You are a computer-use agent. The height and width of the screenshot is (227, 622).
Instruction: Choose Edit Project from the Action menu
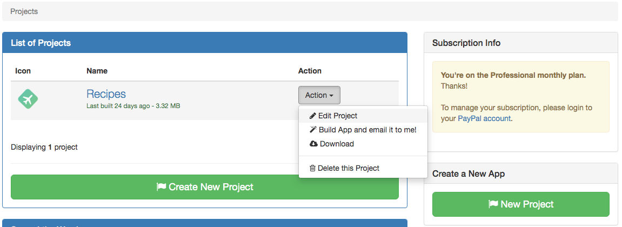pyautogui.click(x=338, y=116)
